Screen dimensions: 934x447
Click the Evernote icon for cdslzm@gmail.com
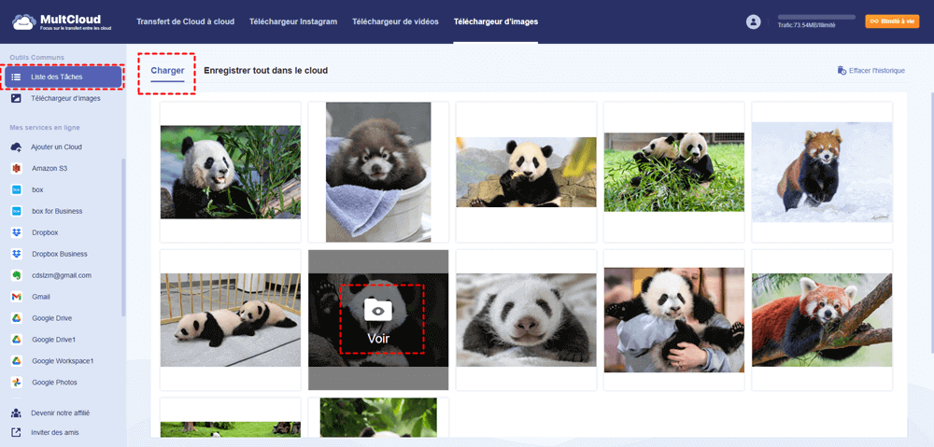coord(16,275)
